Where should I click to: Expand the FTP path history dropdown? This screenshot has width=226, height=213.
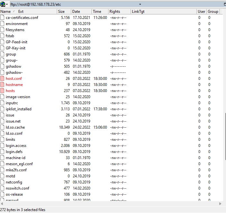coord(140,4)
